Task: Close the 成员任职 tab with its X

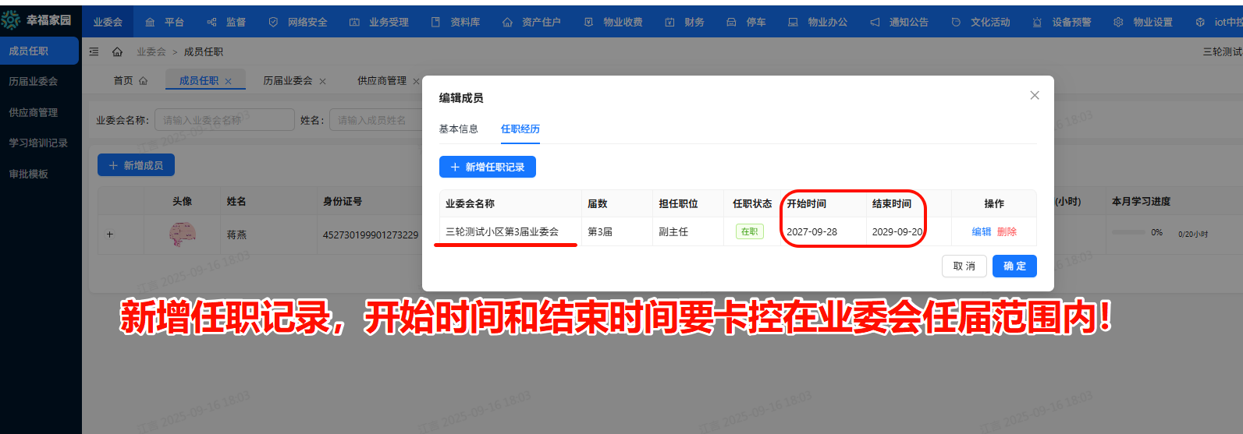Action: coord(228,81)
